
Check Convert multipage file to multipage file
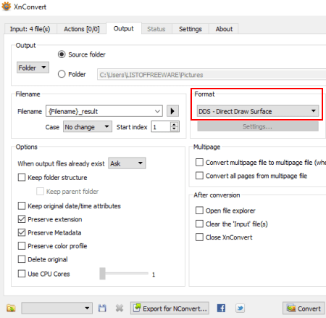point(199,162)
